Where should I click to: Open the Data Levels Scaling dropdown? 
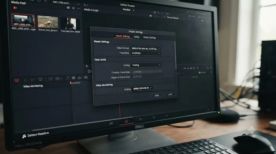[x=146, y=65]
